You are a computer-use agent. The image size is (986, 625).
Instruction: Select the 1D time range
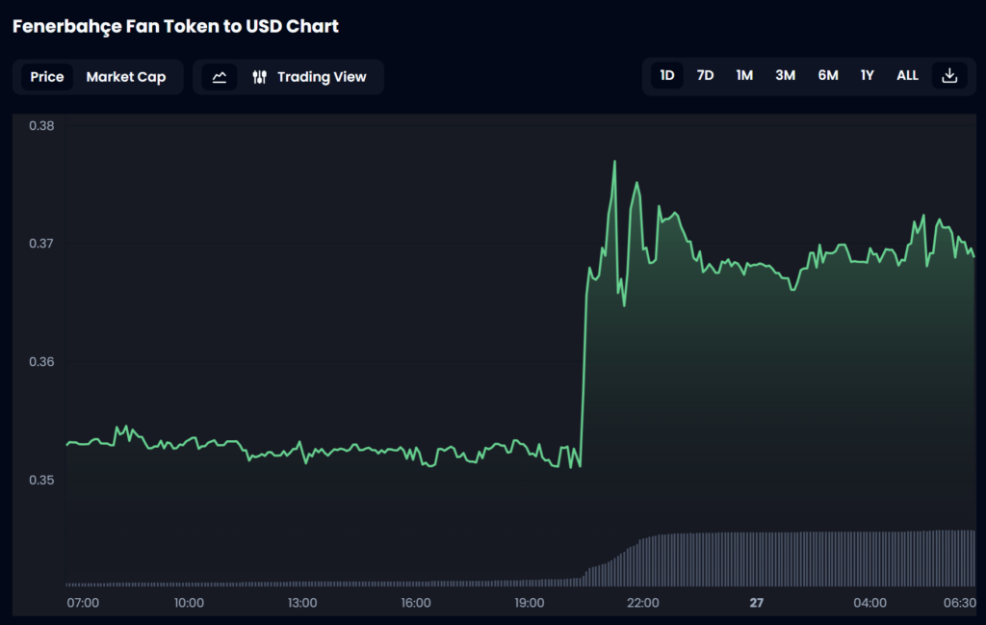coord(667,75)
